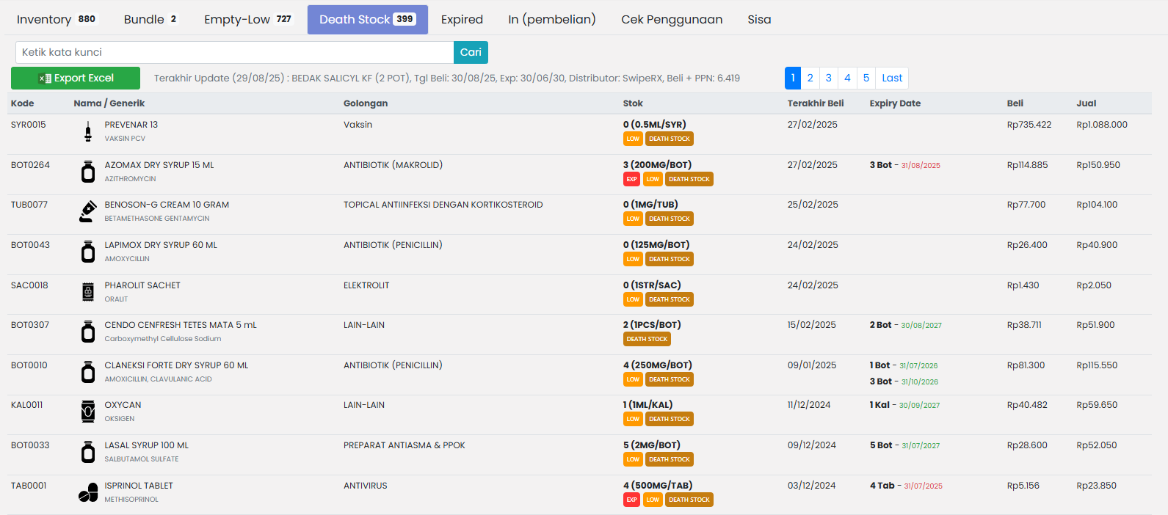
Task: Click the bottle icon for CENDO CENFRESH
Action: pos(88,332)
